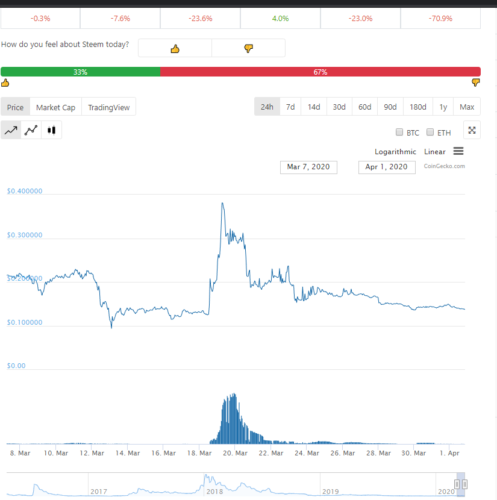
Task: Select the Max time range
Action: pos(467,107)
